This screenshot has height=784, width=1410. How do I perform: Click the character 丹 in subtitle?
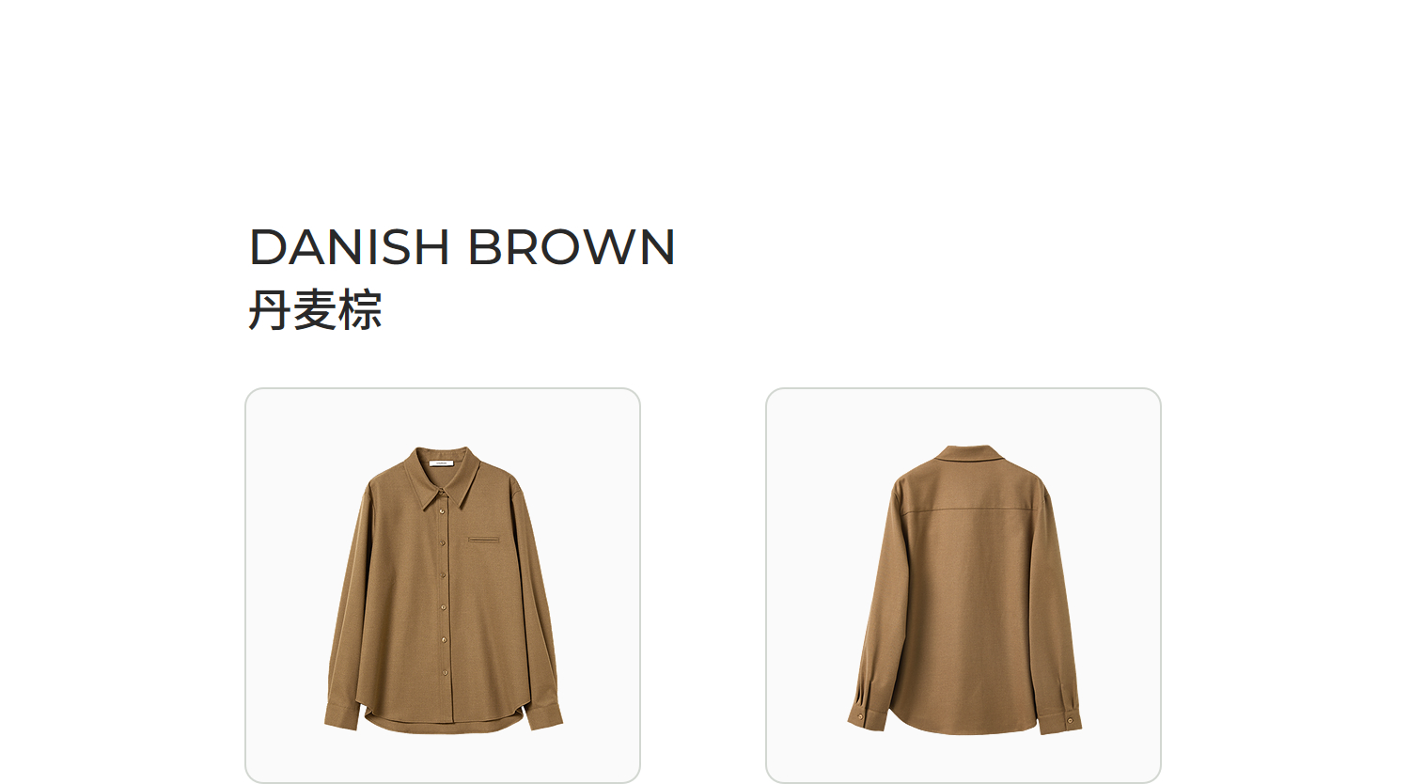[x=269, y=310]
